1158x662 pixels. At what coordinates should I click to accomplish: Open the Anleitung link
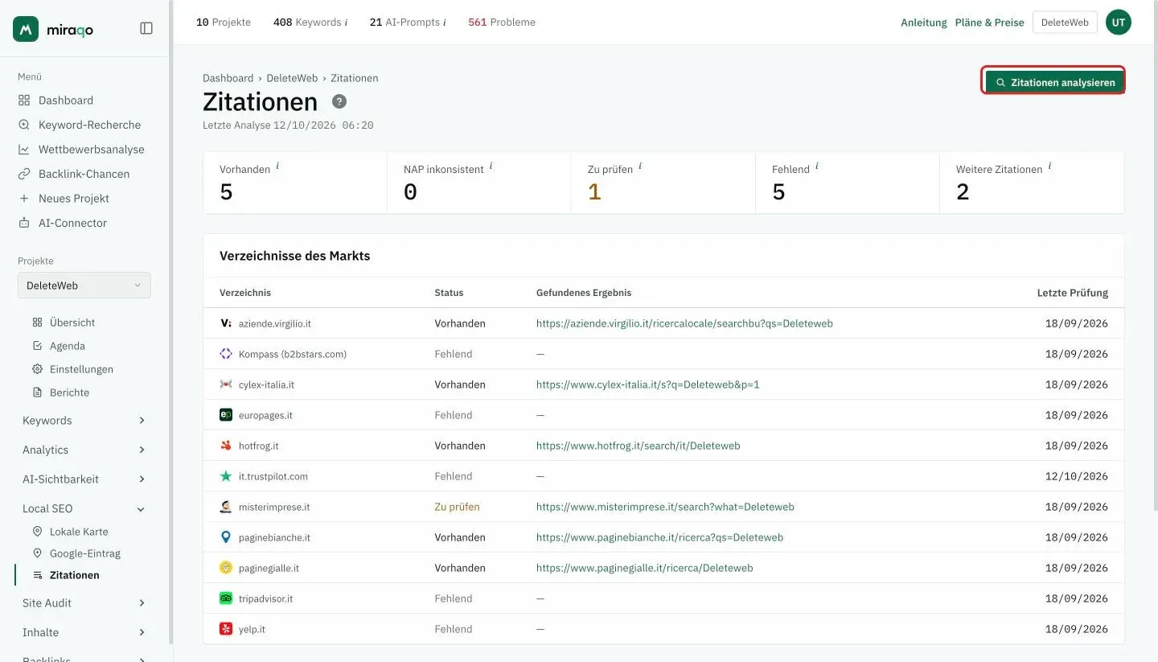tap(924, 23)
